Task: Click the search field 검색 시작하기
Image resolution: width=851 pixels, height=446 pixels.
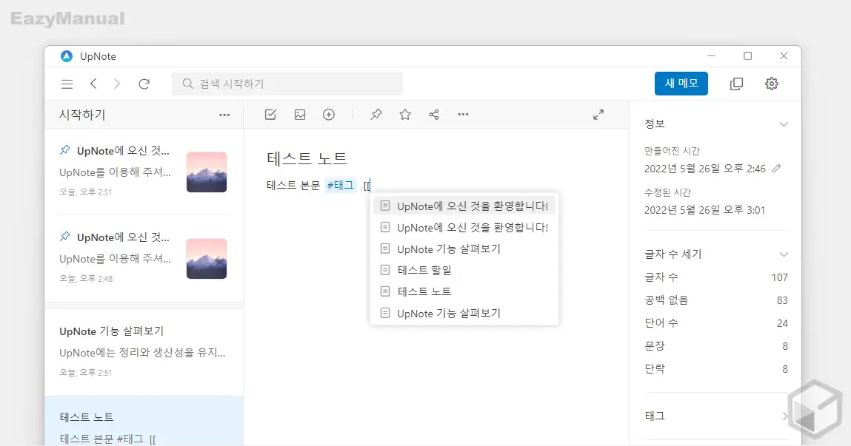Action: (x=287, y=84)
